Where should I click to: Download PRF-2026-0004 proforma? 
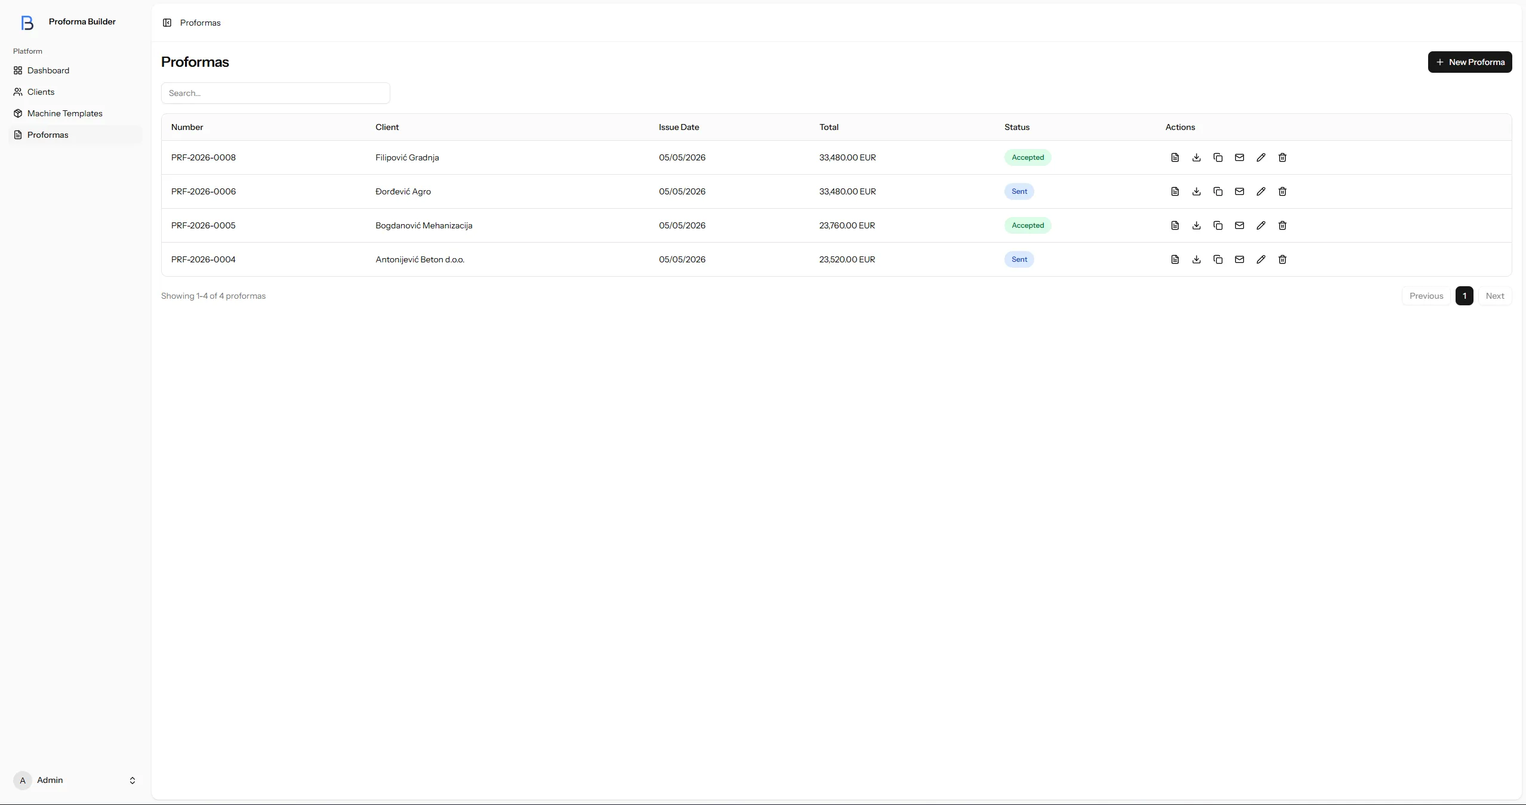coord(1196,259)
